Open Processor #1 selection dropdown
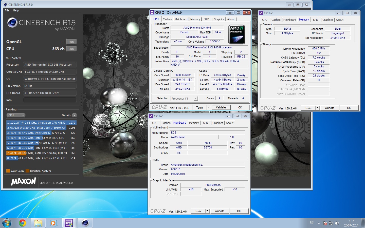365x228 pixels. pyautogui.click(x=184, y=99)
